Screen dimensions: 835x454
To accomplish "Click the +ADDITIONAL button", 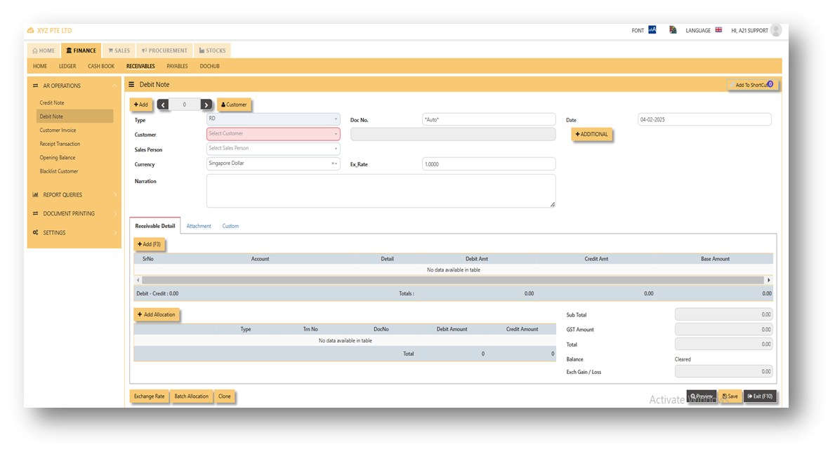I will [x=591, y=134].
